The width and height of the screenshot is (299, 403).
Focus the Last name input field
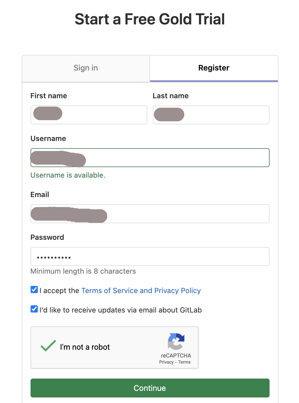(x=211, y=115)
